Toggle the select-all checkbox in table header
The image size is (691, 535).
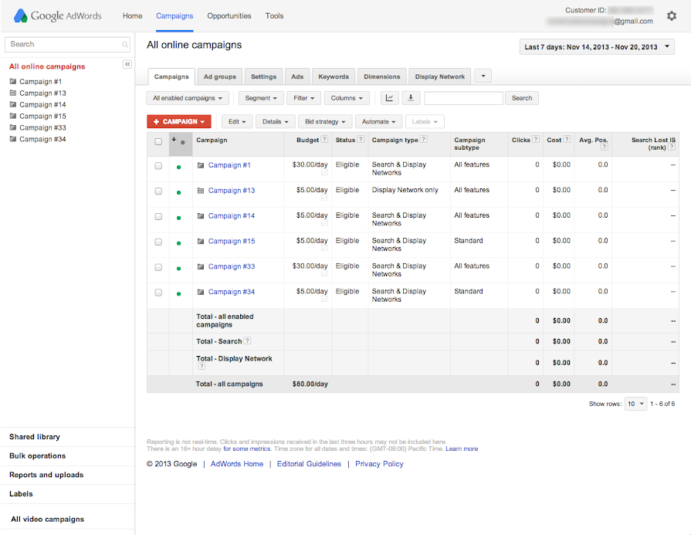tap(158, 141)
